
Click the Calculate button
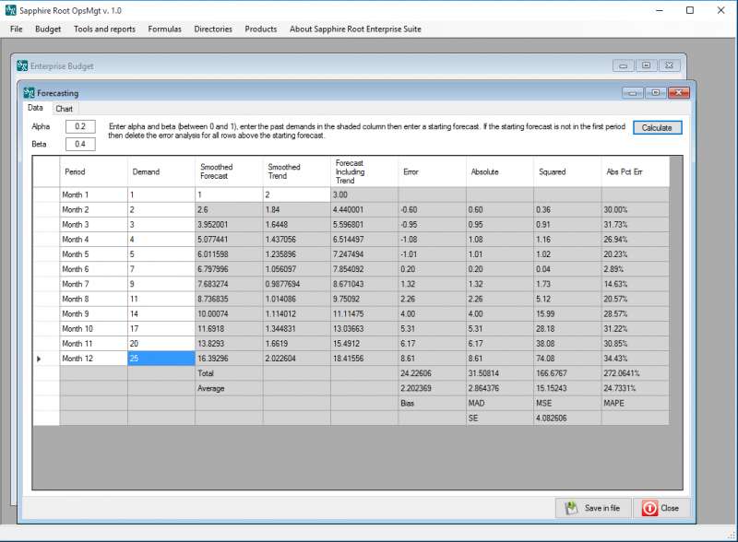[657, 127]
